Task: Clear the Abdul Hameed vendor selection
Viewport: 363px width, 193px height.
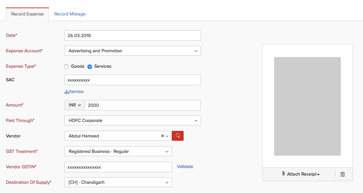Action: pyautogui.click(x=162, y=136)
